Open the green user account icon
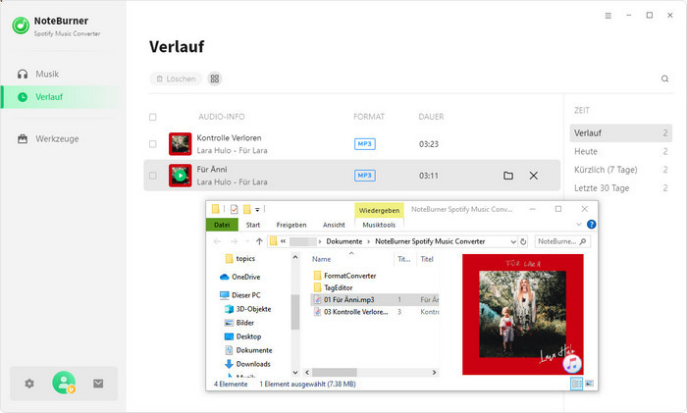The width and height of the screenshot is (687, 413). point(64,383)
